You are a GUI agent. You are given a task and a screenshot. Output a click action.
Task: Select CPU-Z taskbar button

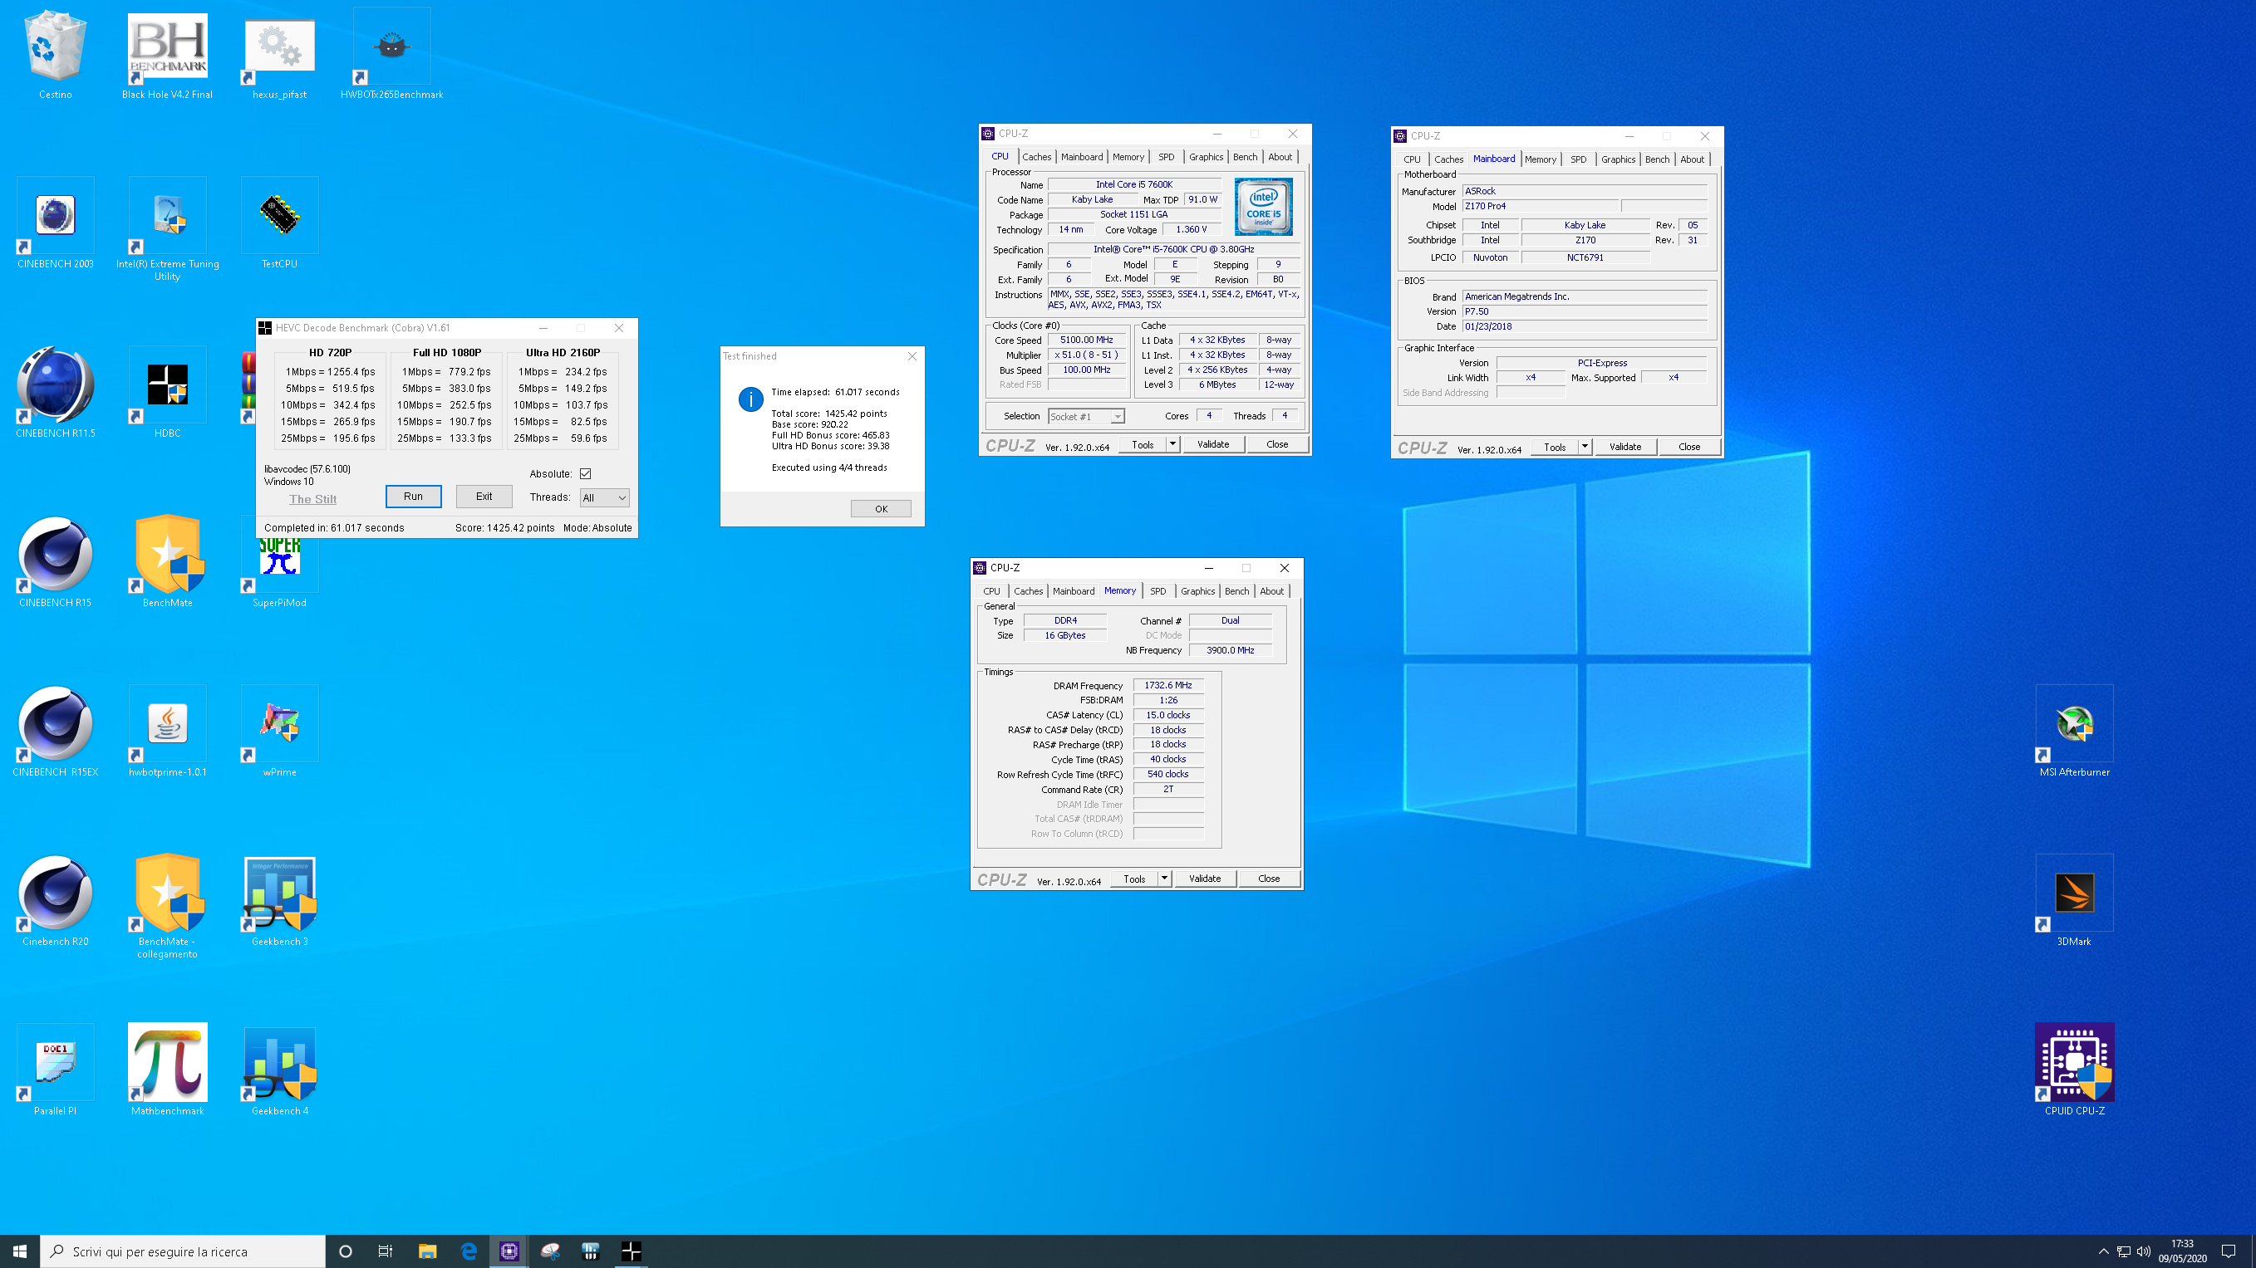[x=509, y=1251]
